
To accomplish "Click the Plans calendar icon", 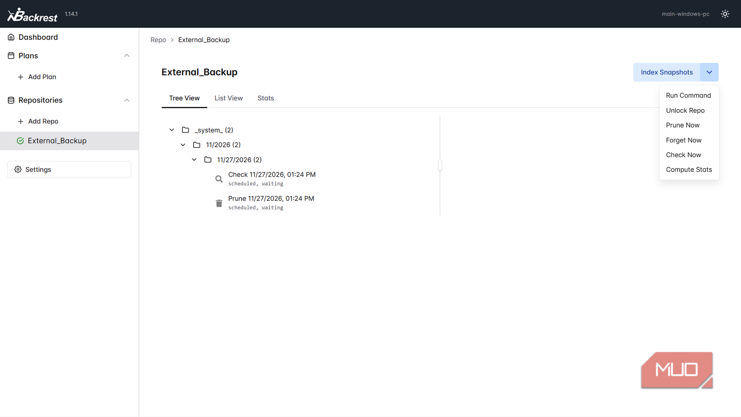I will click(11, 56).
